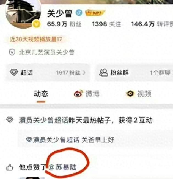
Task: Expand the 1917粉丝 超话 chevron
Action: [84, 72]
